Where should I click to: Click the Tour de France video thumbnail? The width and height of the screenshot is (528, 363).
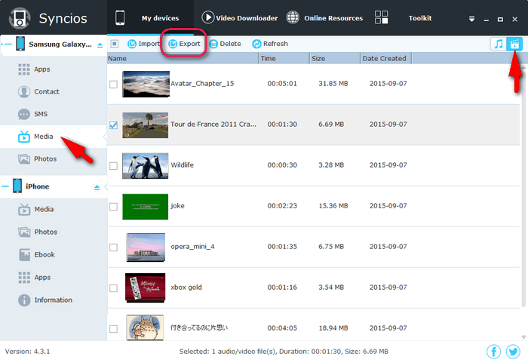point(145,125)
